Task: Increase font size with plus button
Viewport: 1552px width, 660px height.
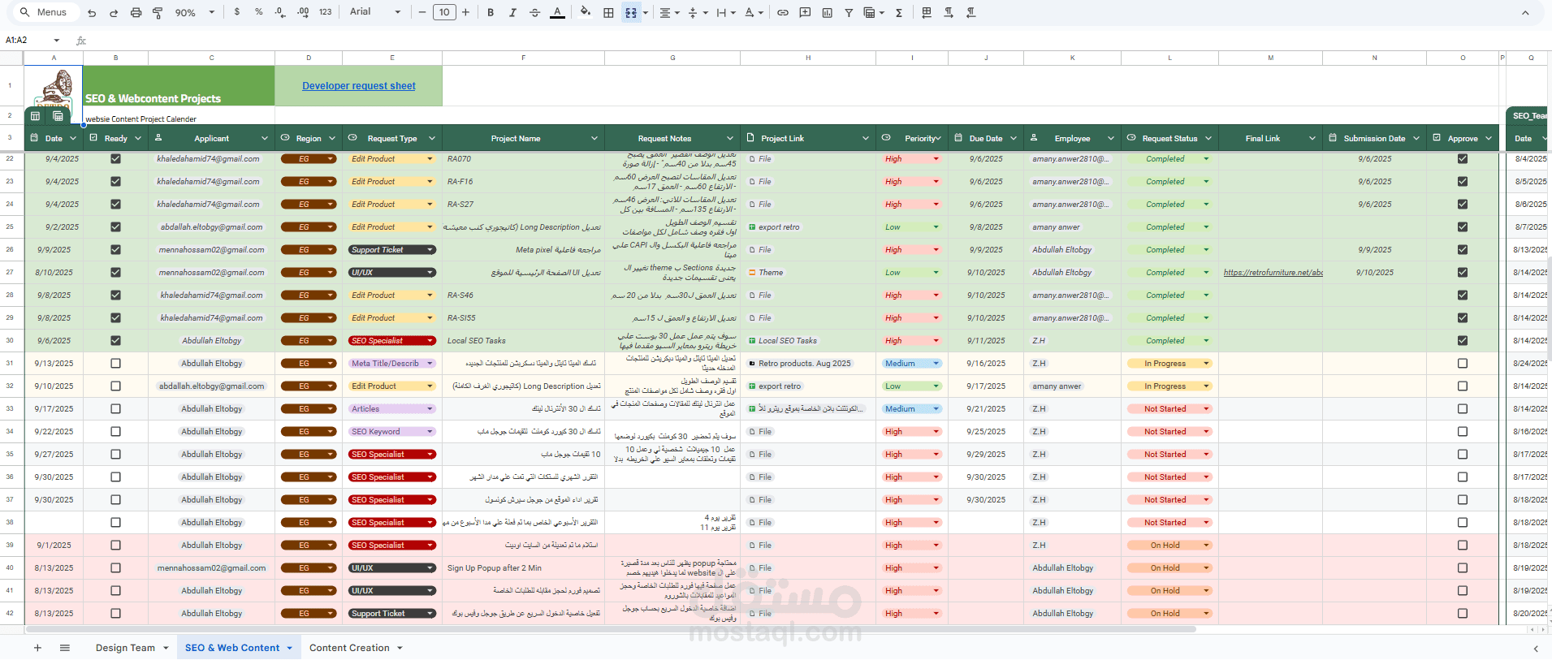Action: point(465,12)
